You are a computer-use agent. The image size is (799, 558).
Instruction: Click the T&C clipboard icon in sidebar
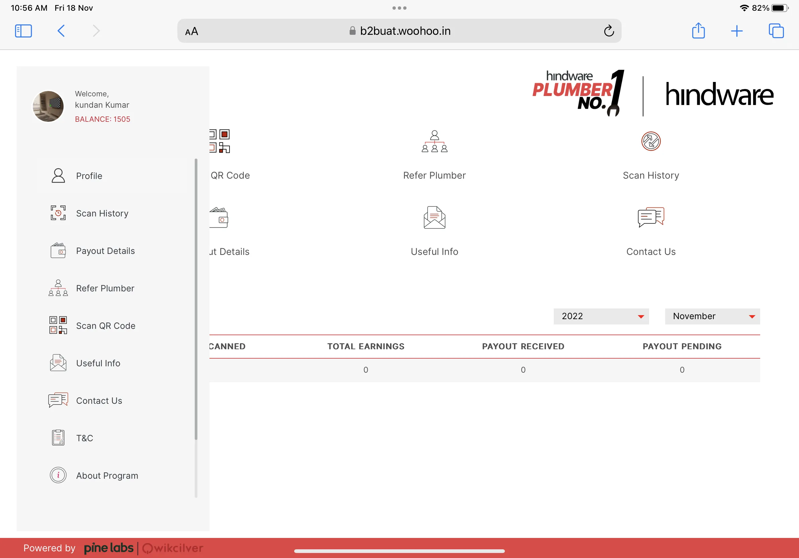[58, 438]
